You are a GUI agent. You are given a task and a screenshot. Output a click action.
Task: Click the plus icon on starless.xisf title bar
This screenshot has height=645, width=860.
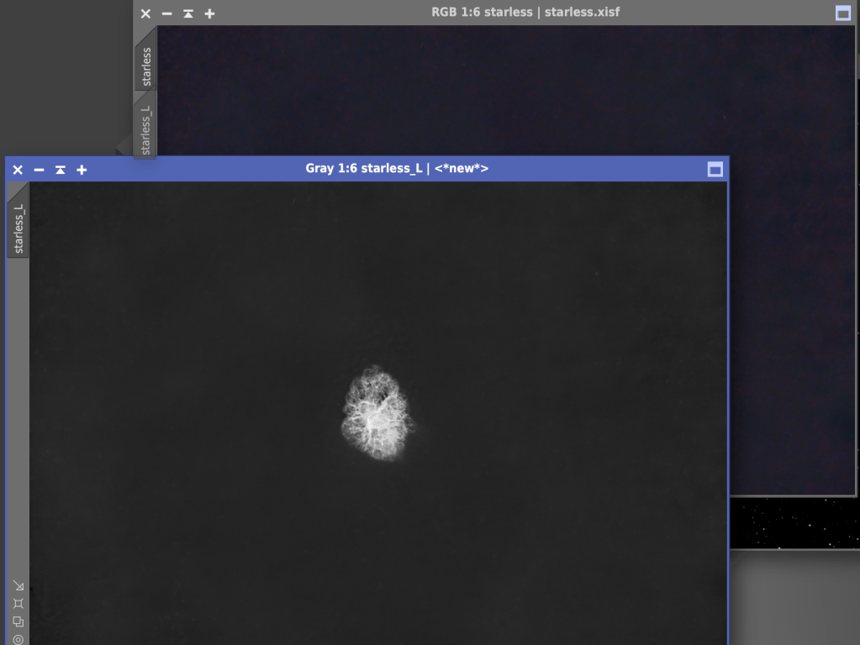pos(209,13)
